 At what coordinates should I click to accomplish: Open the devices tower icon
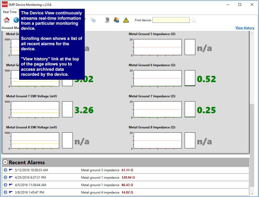(107, 20)
